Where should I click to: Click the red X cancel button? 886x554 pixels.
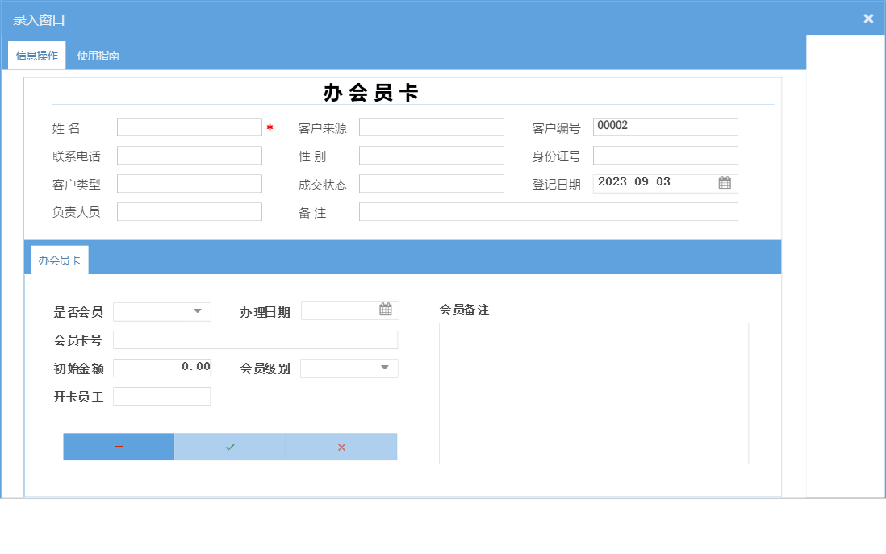coord(341,447)
